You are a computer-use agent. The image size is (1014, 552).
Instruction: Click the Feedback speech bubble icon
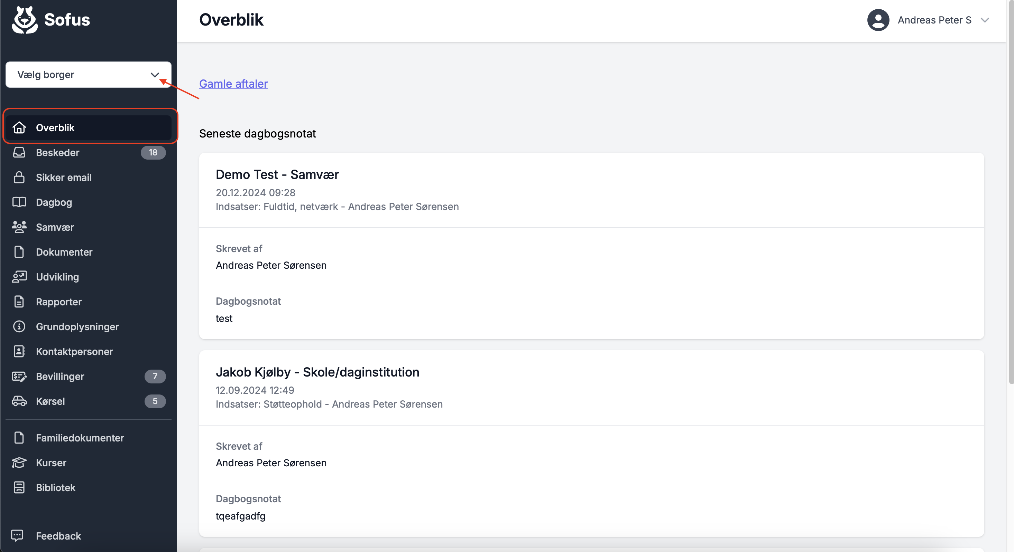[17, 535]
